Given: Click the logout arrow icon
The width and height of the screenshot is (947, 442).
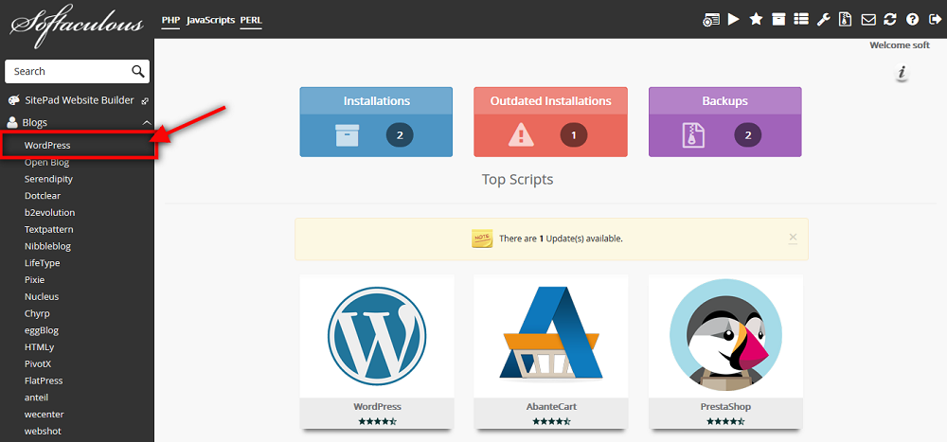Looking at the screenshot, I should click(935, 19).
